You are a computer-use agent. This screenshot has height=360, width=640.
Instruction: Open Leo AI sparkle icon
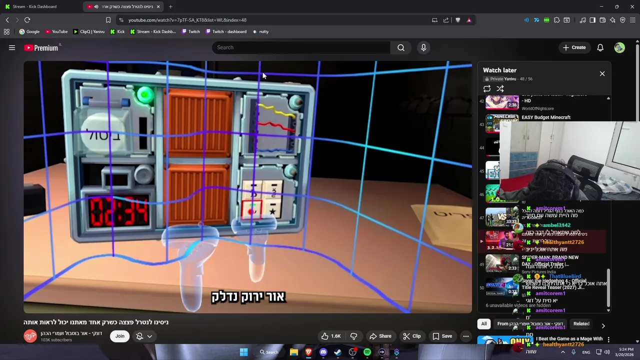click(612, 20)
